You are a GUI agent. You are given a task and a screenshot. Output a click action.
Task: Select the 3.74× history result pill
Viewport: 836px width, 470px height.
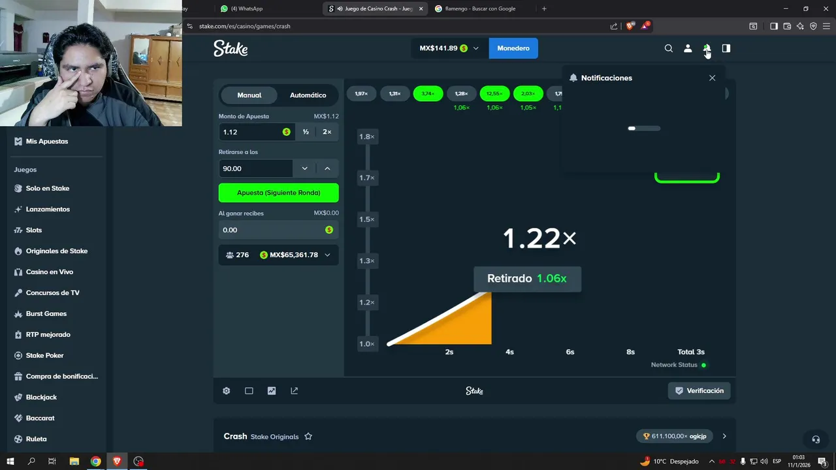428,93
